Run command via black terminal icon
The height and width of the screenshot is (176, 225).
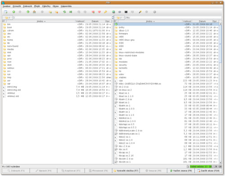pyautogui.click(x=126, y=12)
